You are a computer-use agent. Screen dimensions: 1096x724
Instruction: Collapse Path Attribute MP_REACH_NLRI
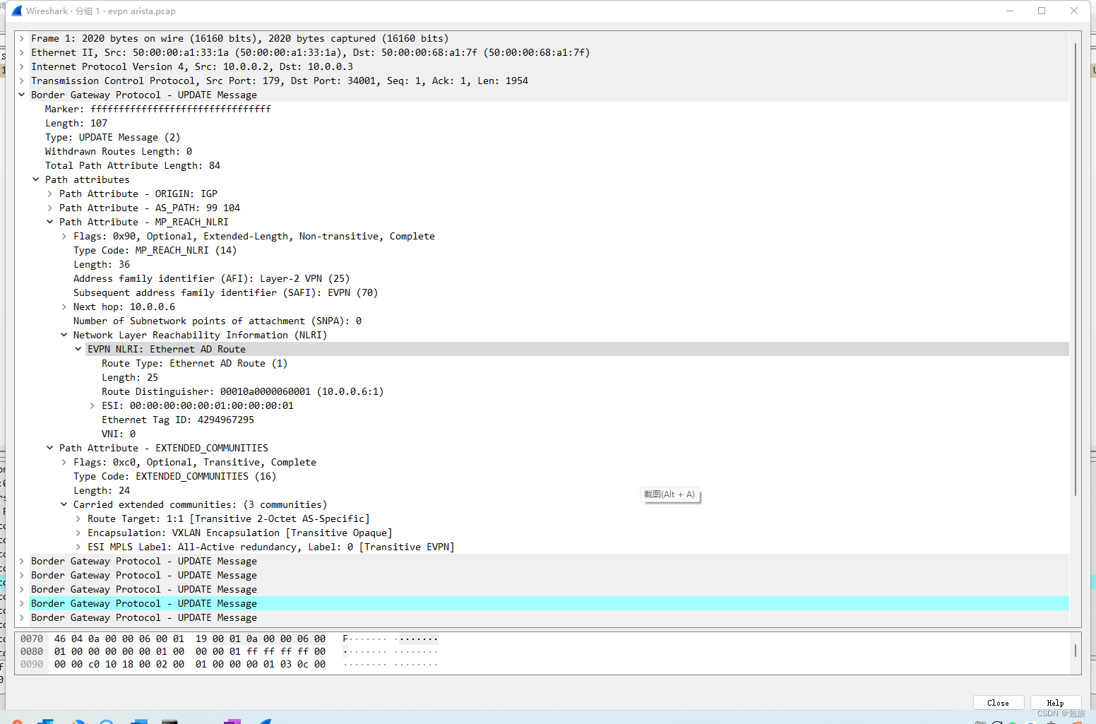[x=50, y=222]
